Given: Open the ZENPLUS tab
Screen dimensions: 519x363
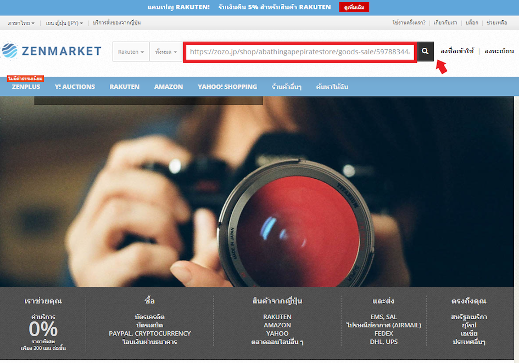Looking at the screenshot, I should (x=26, y=87).
